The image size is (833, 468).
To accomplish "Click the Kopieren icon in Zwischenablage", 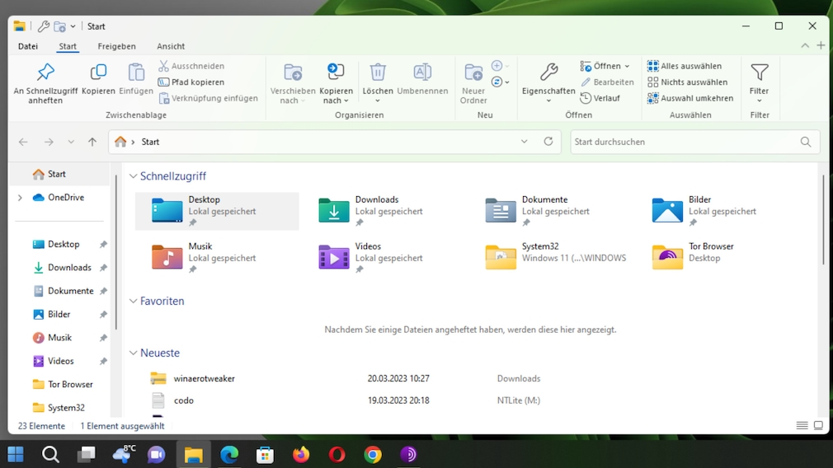I will pyautogui.click(x=98, y=73).
